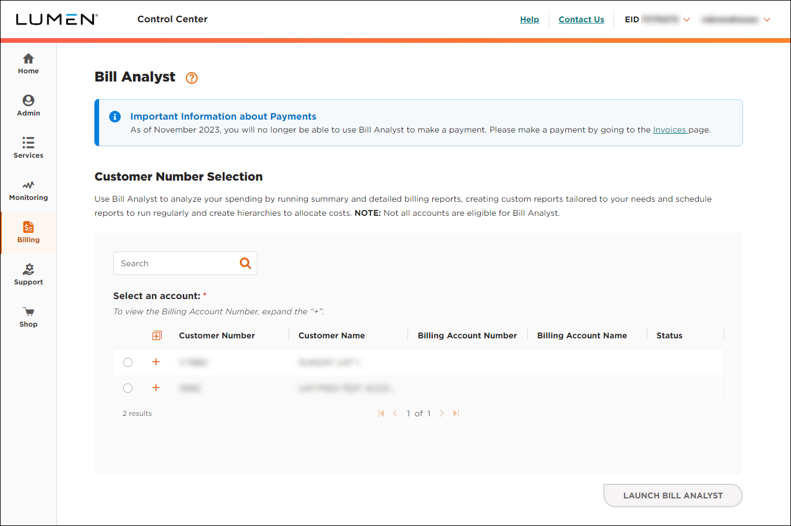Go to the previous results page
Viewport: 791px width, 526px height.
[x=395, y=413]
